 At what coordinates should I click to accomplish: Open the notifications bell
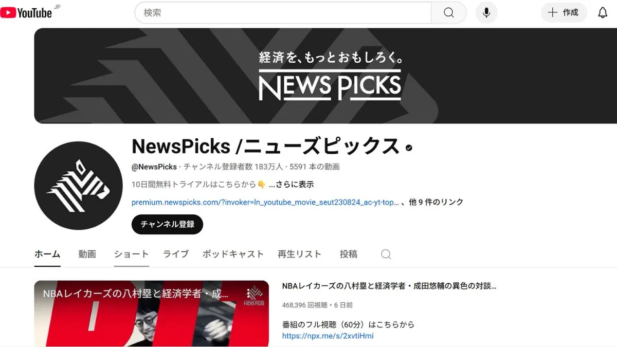[x=603, y=13]
